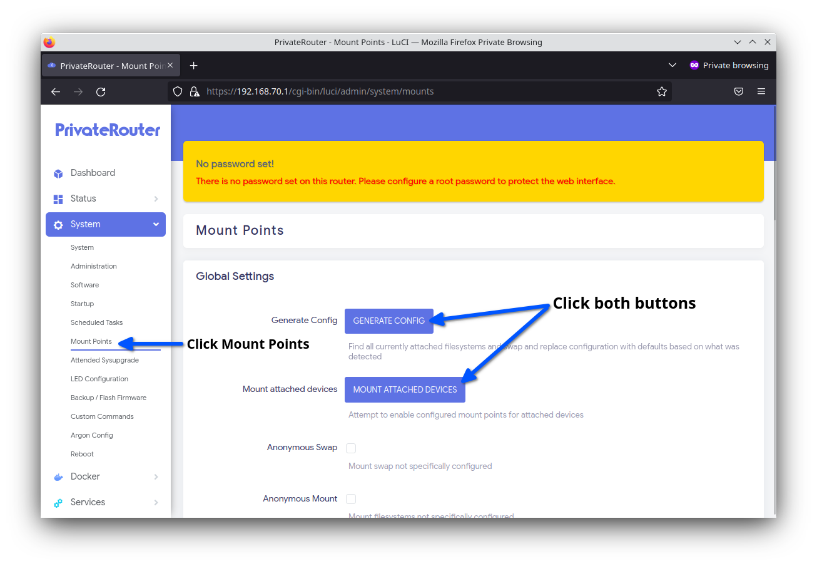Image resolution: width=817 pixels, height=566 pixels.
Task: Click 'Attempt to enable configured mount points' description
Action: point(465,414)
